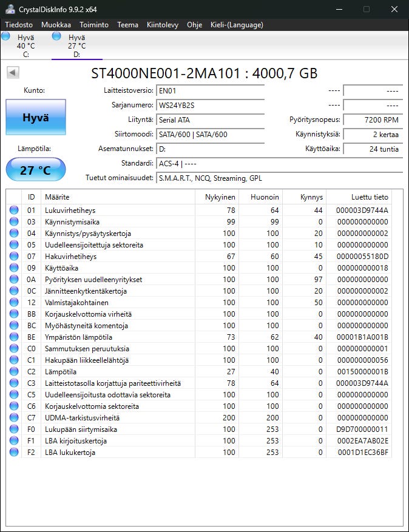Viewport: 409px width, 532px height.
Task: Open the Teema menu
Action: pyautogui.click(x=127, y=25)
